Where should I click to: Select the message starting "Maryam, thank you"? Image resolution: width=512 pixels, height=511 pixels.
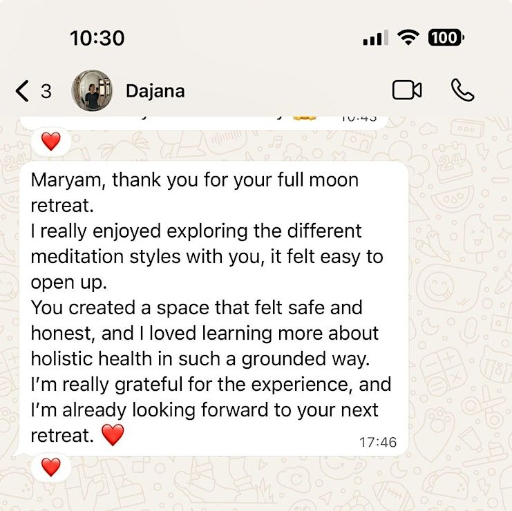[214, 309]
